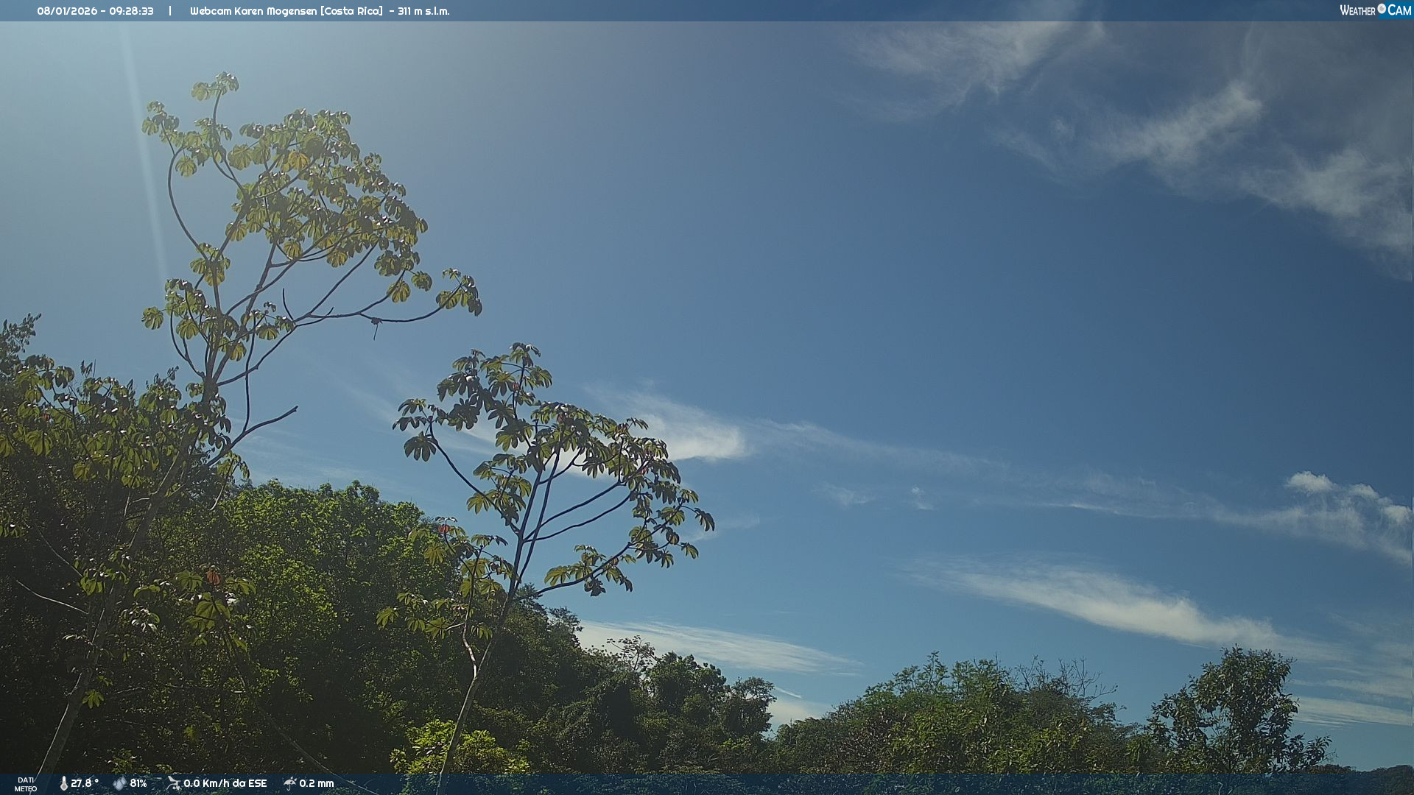Screen dimensions: 1414x795
Task: Click the 311 m s.l.m. altitude text
Action: [423, 11]
